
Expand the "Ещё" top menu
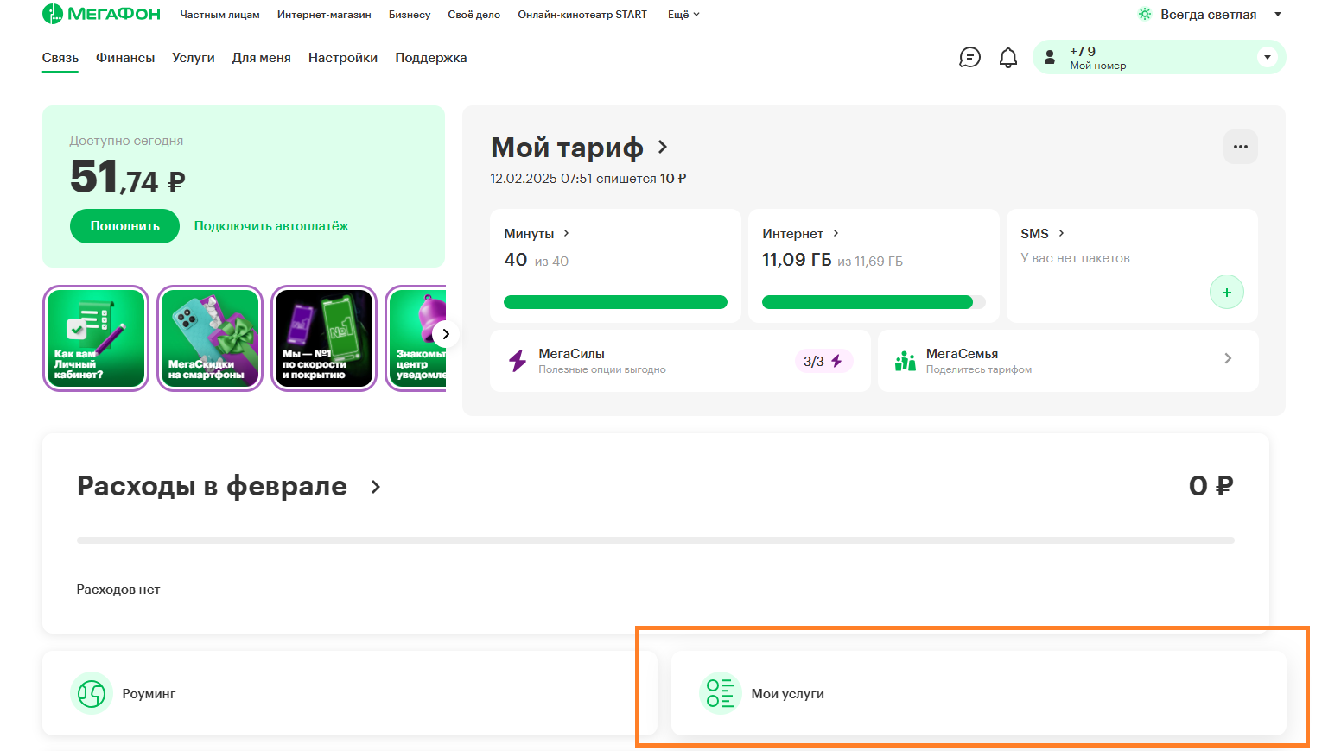(683, 15)
